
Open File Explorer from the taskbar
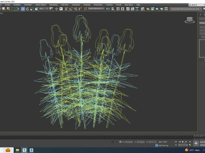pos(18,150)
